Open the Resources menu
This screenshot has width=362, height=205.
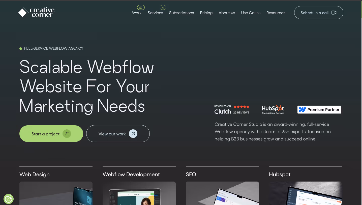point(276,13)
